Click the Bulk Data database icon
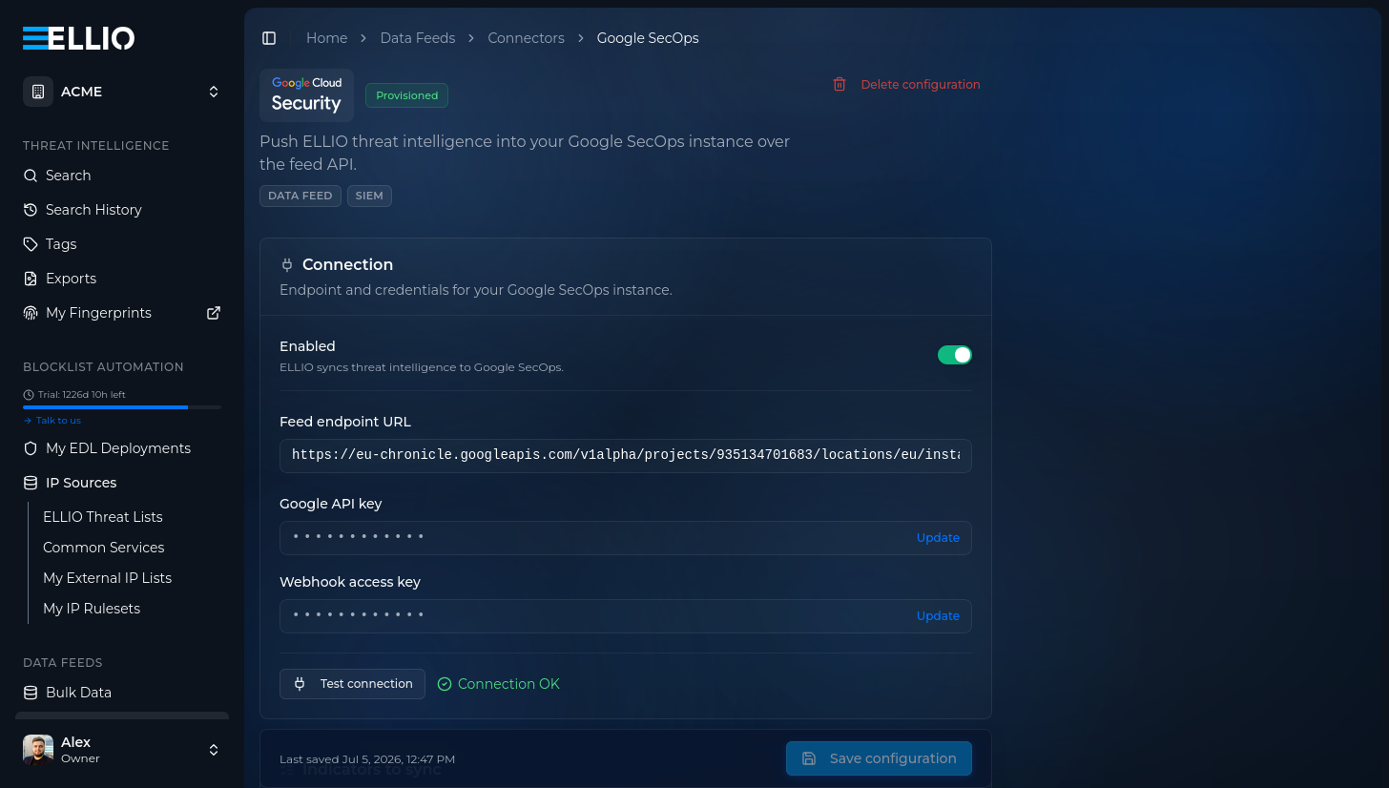The width and height of the screenshot is (1389, 788). click(x=31, y=693)
